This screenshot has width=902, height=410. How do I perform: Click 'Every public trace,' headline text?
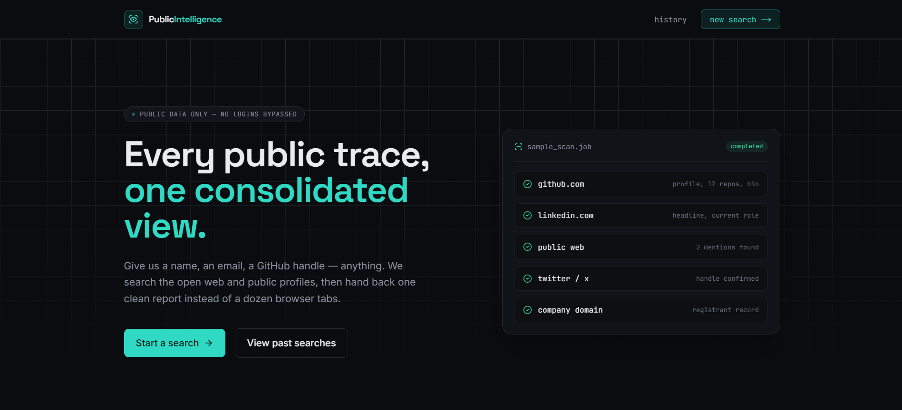pos(277,155)
